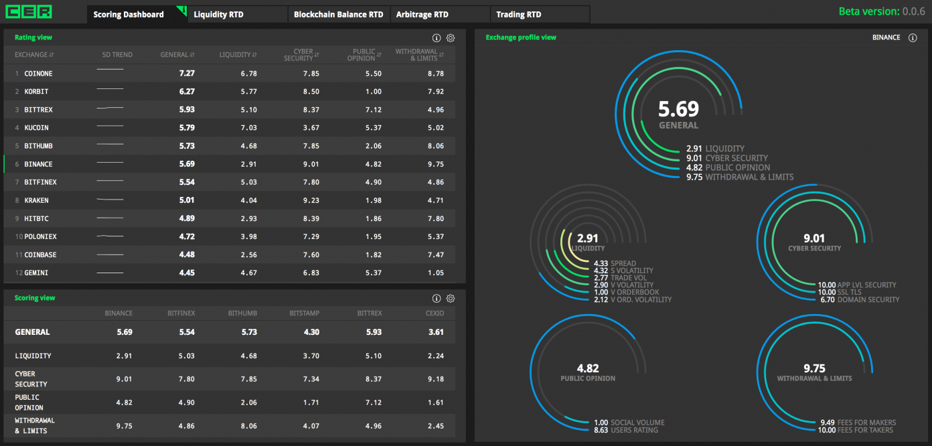
Task: Sort rating table by LIQUIDITY column
Action: 238,55
